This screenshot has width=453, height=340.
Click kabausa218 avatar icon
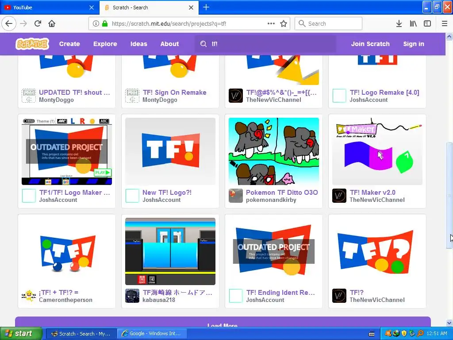point(132,296)
